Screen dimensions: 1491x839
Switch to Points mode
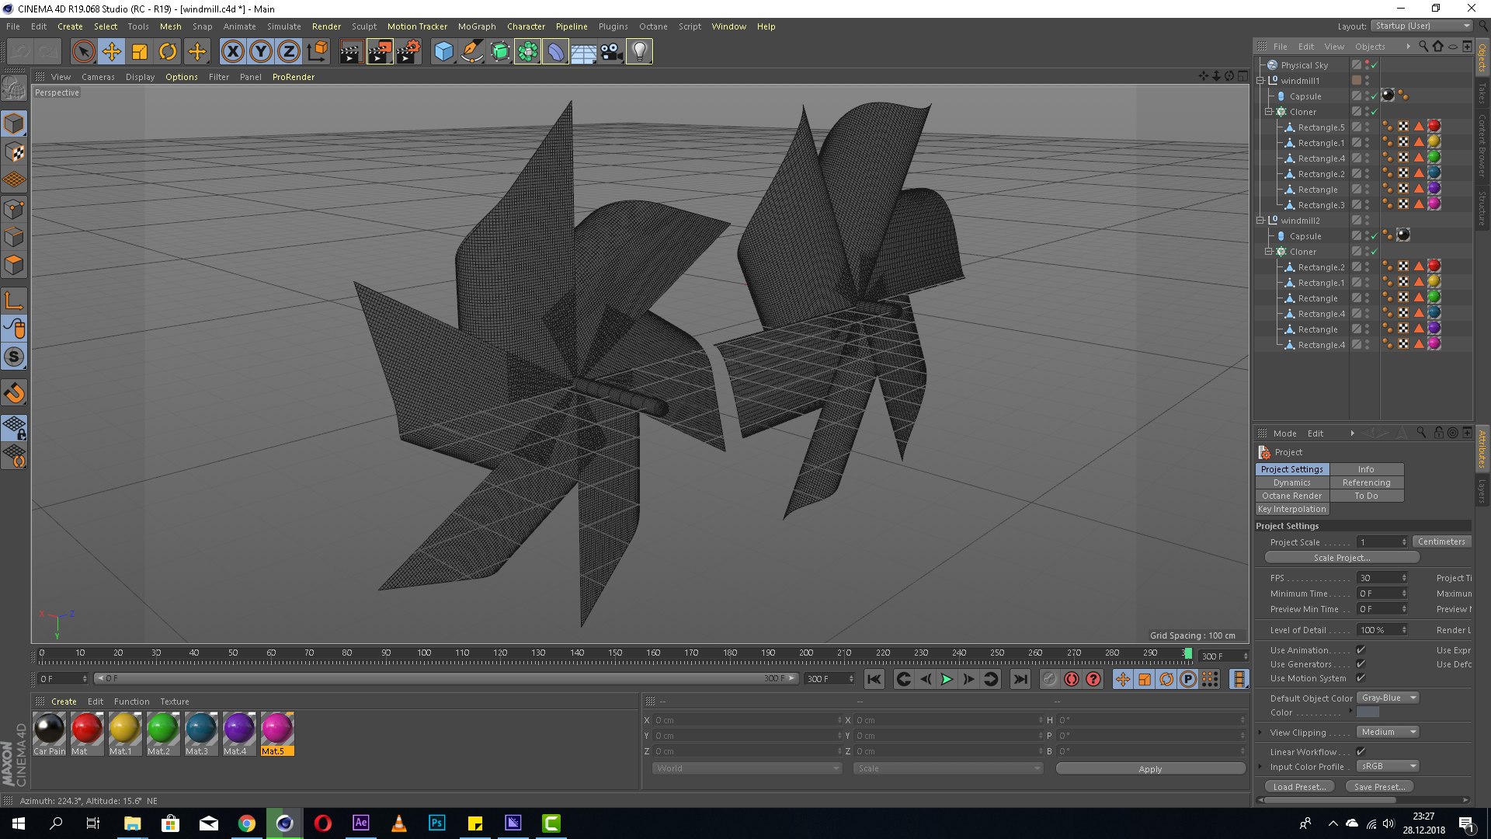click(14, 209)
